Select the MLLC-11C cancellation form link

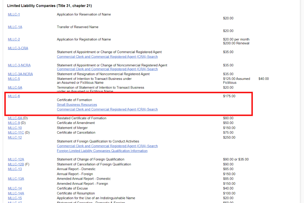tap(16, 132)
